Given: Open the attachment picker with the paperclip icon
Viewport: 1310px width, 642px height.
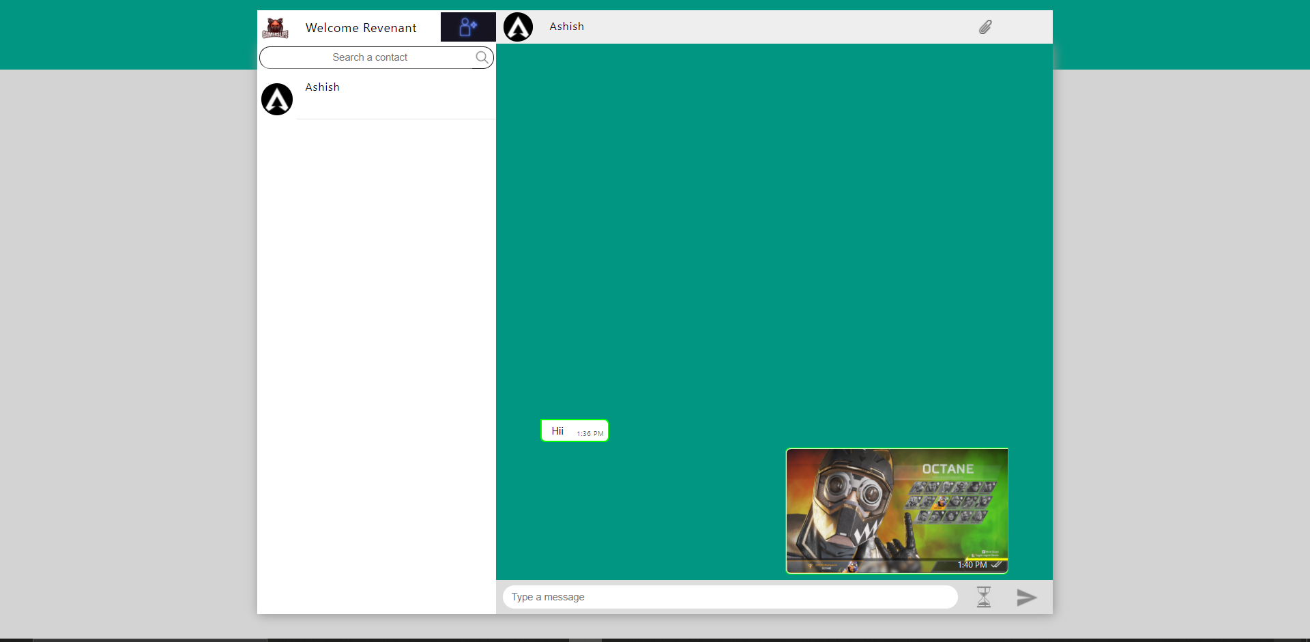Looking at the screenshot, I should click(x=985, y=27).
